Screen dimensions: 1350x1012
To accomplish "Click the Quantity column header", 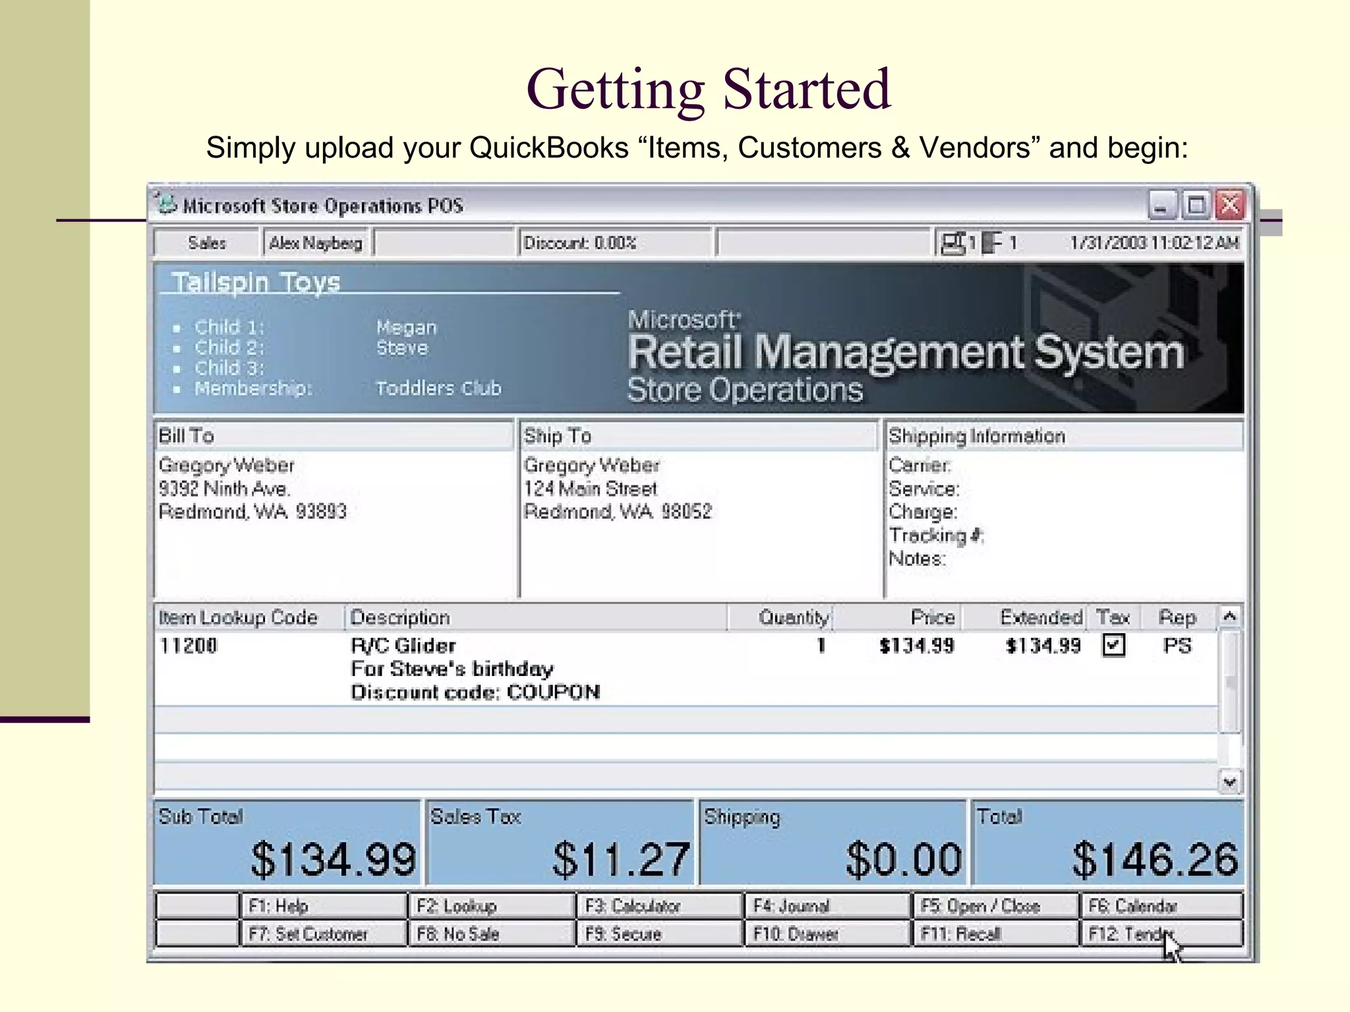I will coord(780,617).
